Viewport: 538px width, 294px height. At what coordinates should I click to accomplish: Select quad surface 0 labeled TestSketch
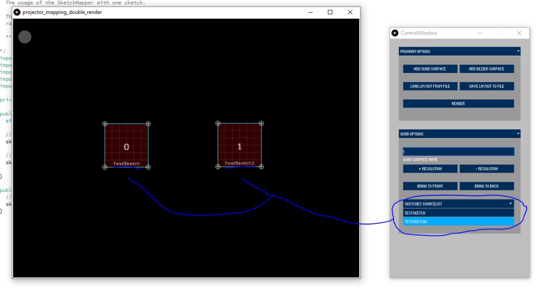pyautogui.click(x=126, y=145)
